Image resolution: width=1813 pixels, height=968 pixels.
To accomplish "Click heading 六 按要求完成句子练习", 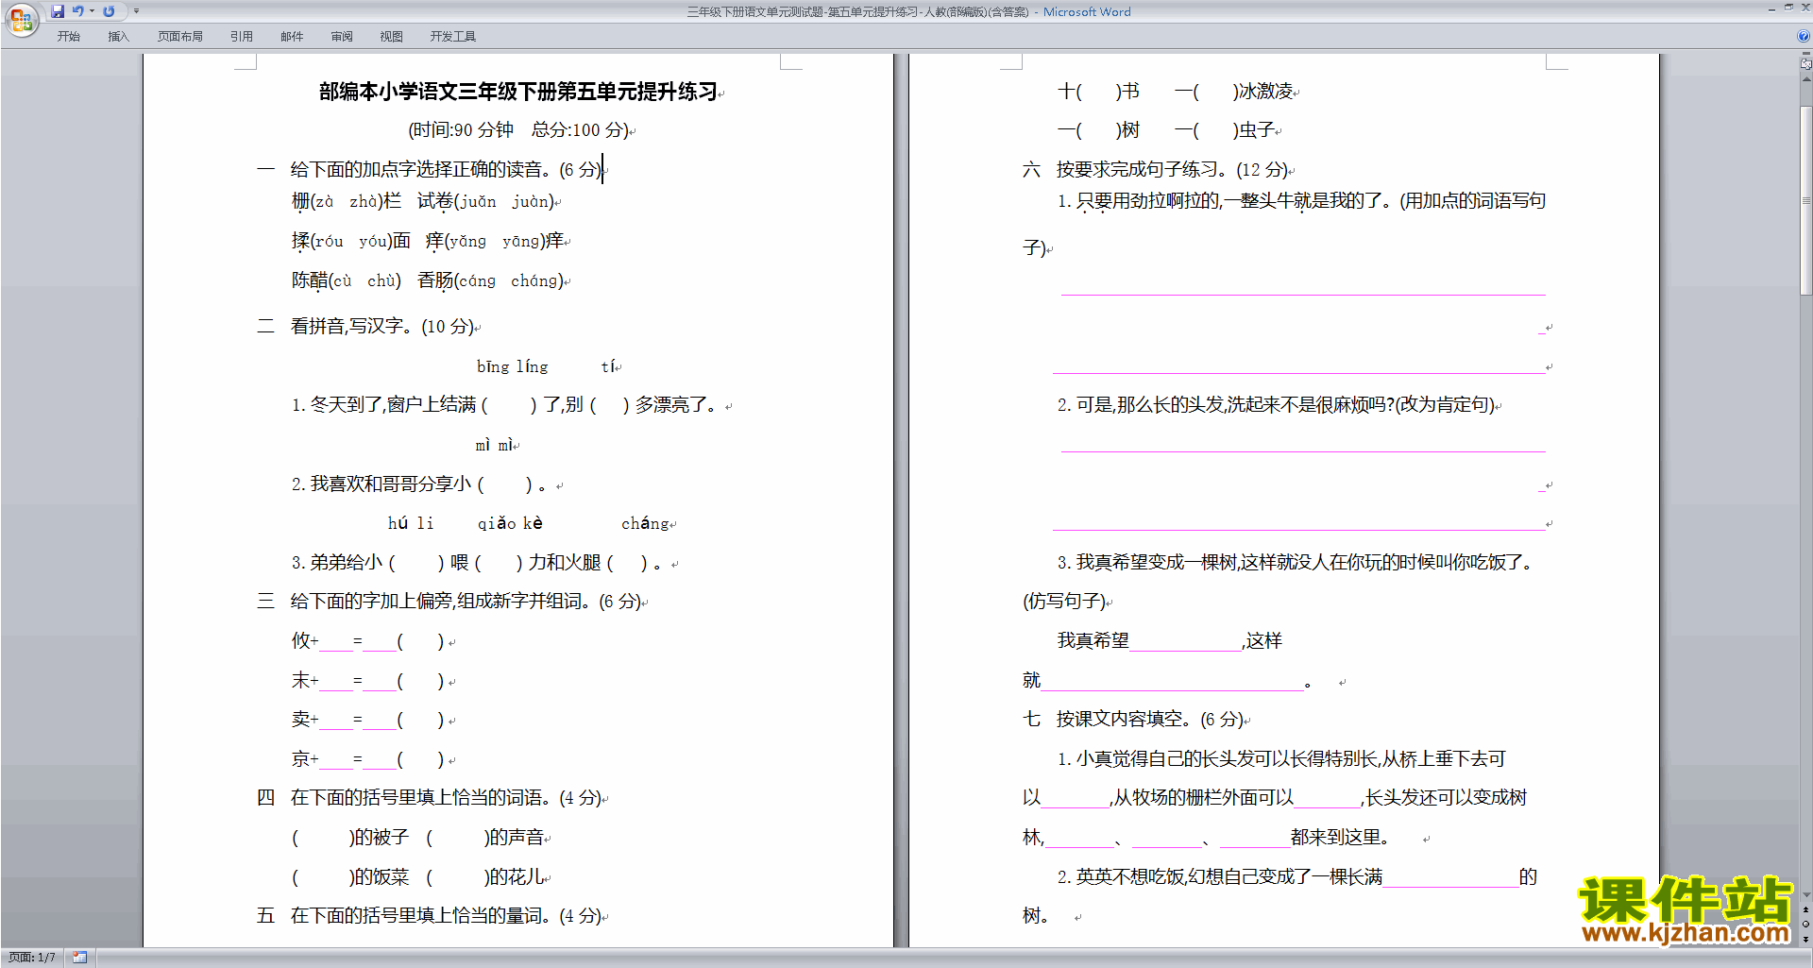I will tap(1156, 170).
